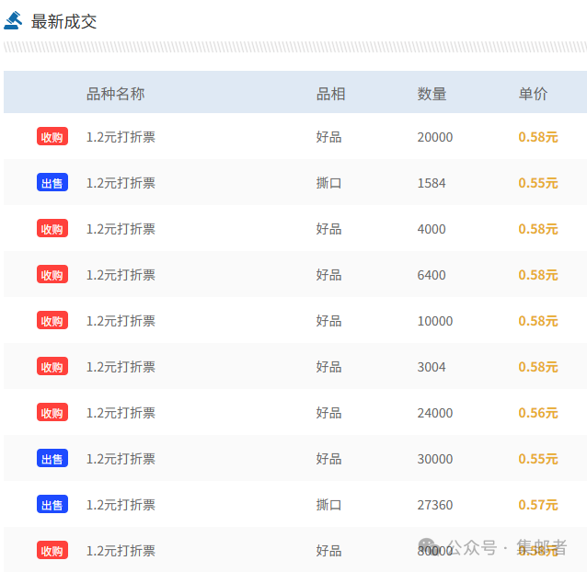Click the 出售 badge on the 30000 quantity row
Image resolution: width=587 pixels, height=572 pixels.
click(52, 458)
